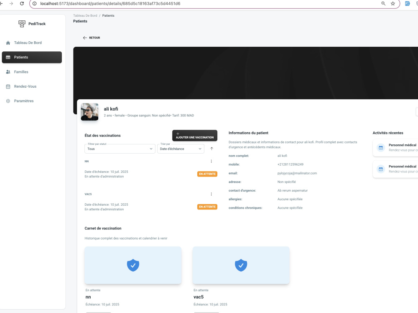The height and width of the screenshot is (313, 418).
Task: Click Activités récentes heading
Action: pyautogui.click(x=388, y=133)
